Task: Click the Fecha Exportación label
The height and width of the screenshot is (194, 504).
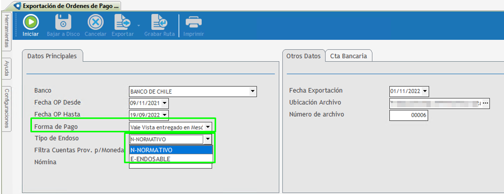Action: (315, 90)
